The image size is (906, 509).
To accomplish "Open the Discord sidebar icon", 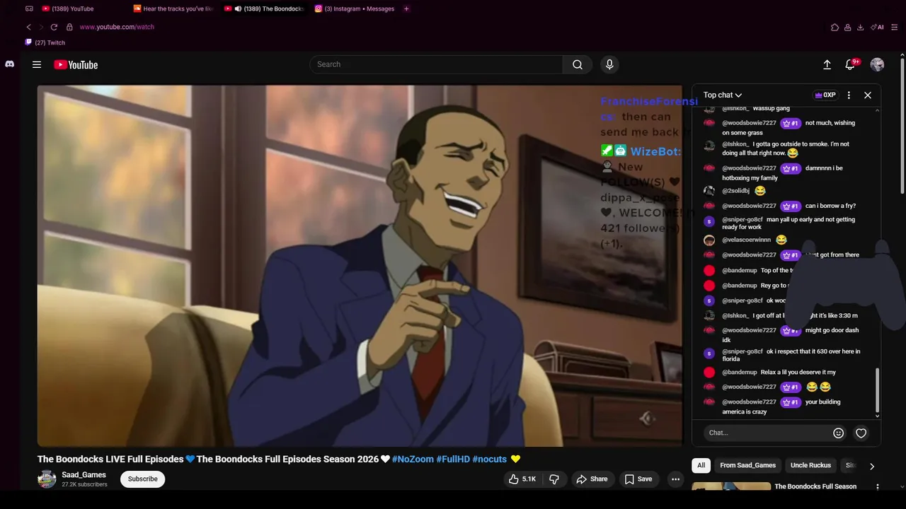I will pyautogui.click(x=9, y=64).
